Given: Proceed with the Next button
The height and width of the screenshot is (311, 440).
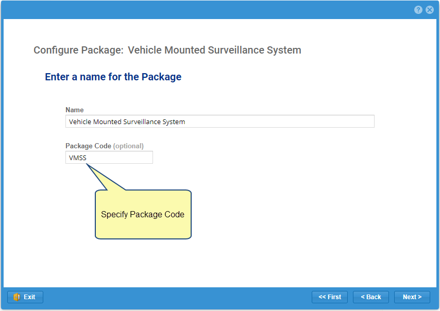Looking at the screenshot, I should point(412,297).
